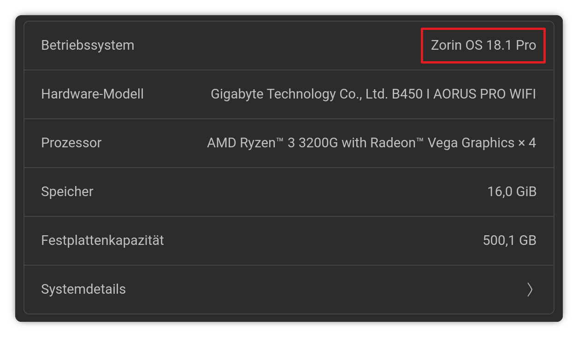
Task: Click the PRO WIFI text in hardware model
Action: pos(511,94)
